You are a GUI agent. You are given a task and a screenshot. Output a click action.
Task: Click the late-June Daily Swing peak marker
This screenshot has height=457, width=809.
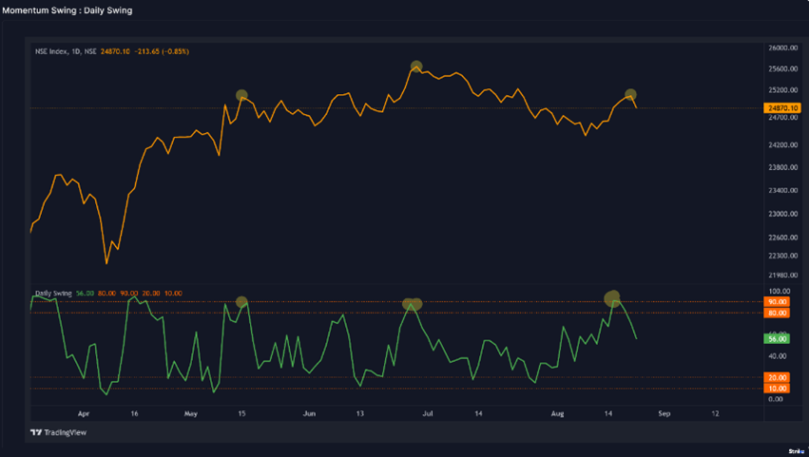(x=412, y=305)
